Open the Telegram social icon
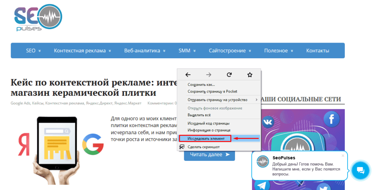 click(262, 186)
